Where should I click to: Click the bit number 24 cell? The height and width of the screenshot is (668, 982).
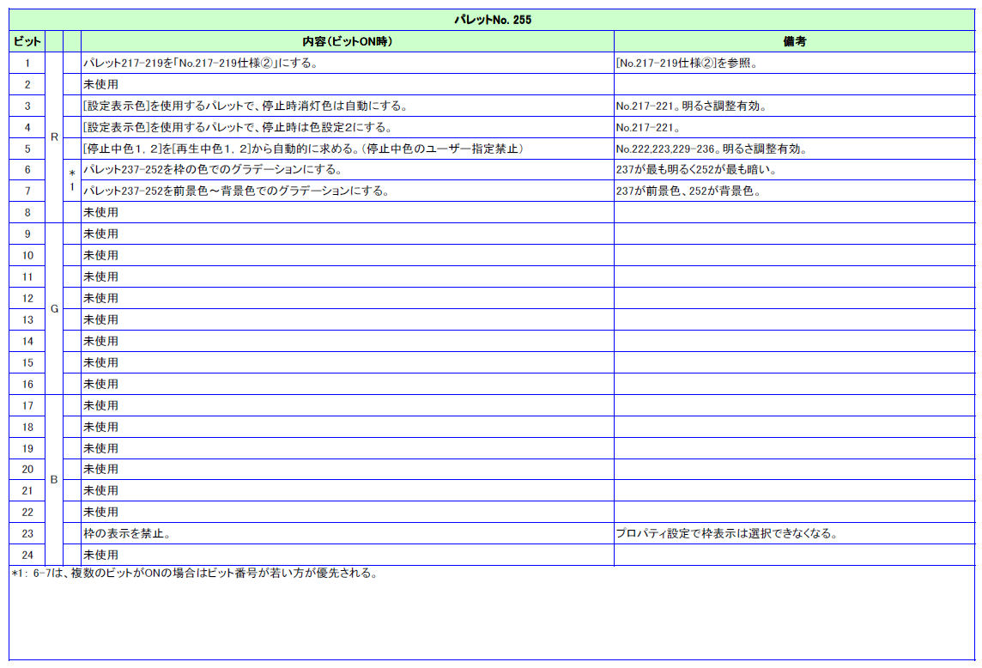pyautogui.click(x=27, y=555)
